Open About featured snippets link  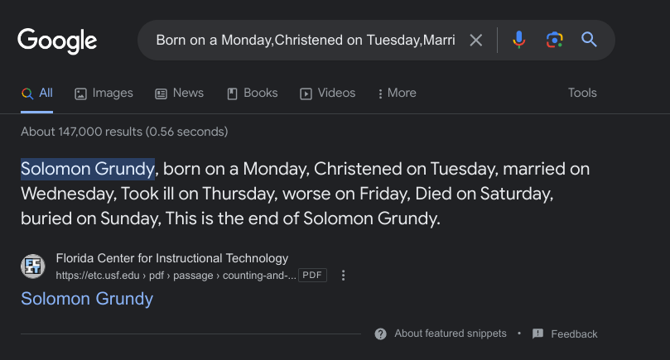(450, 334)
